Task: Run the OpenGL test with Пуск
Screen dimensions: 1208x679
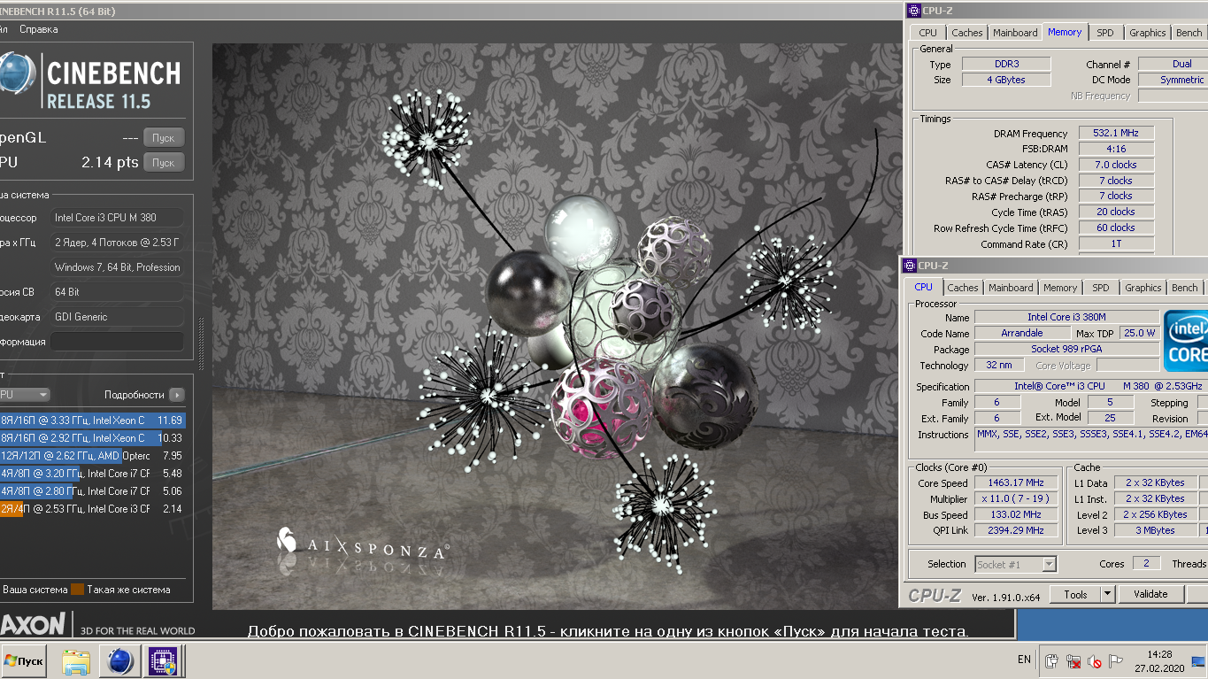Action: tap(164, 138)
